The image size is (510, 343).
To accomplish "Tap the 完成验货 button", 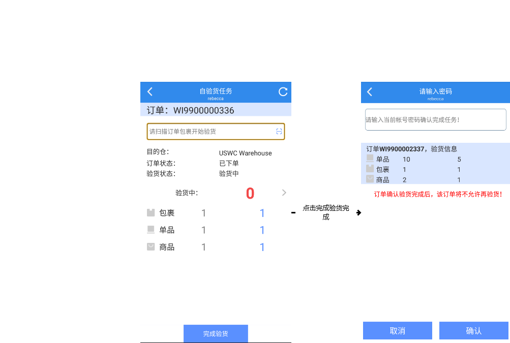I will 216,333.
